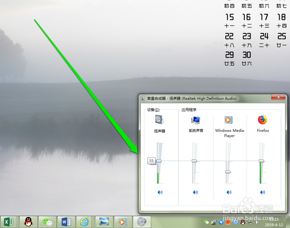Screen dimensions: 290x228
Task: Open Windows Media Player taskbar button
Action: point(123,222)
